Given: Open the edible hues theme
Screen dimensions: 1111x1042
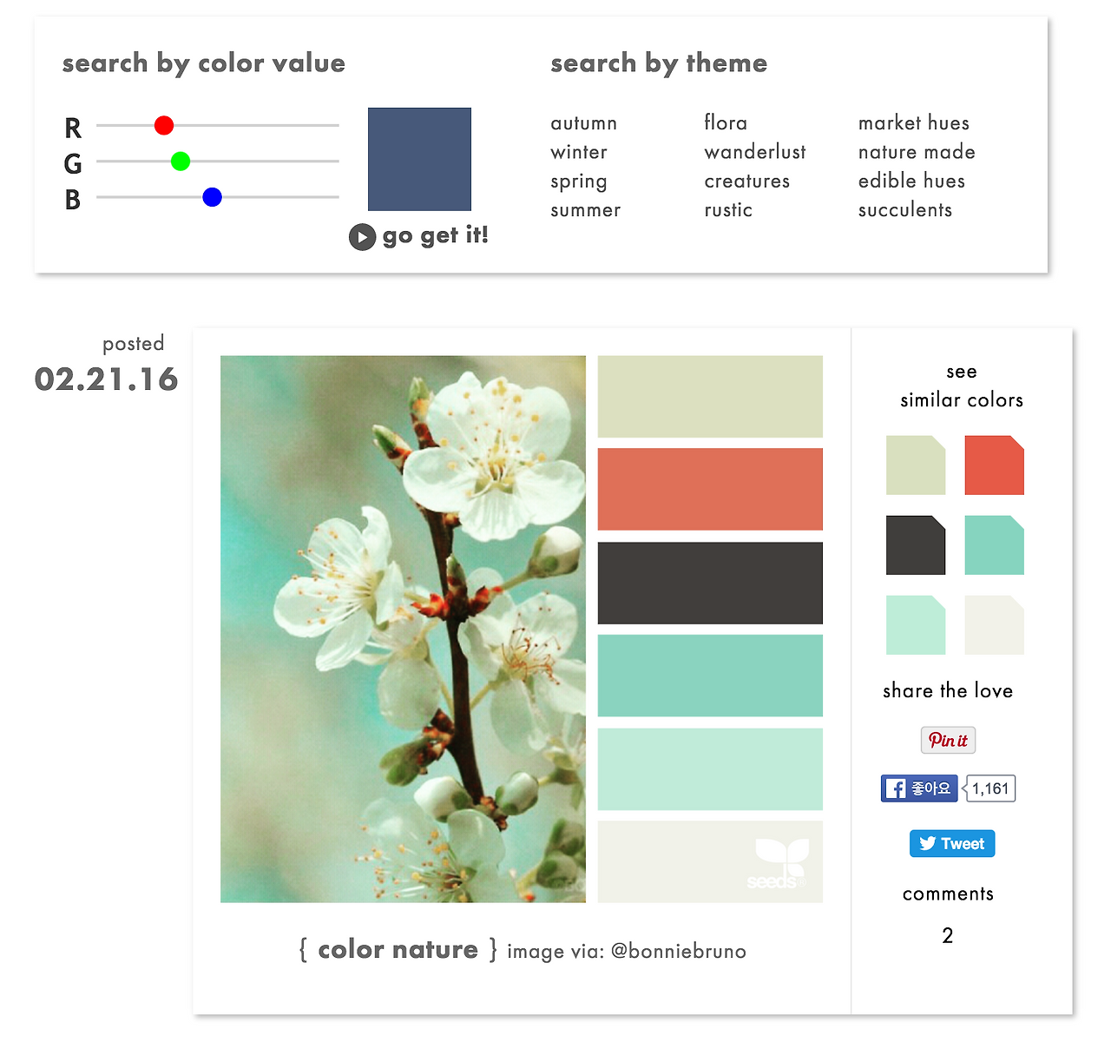Looking at the screenshot, I should click(911, 181).
